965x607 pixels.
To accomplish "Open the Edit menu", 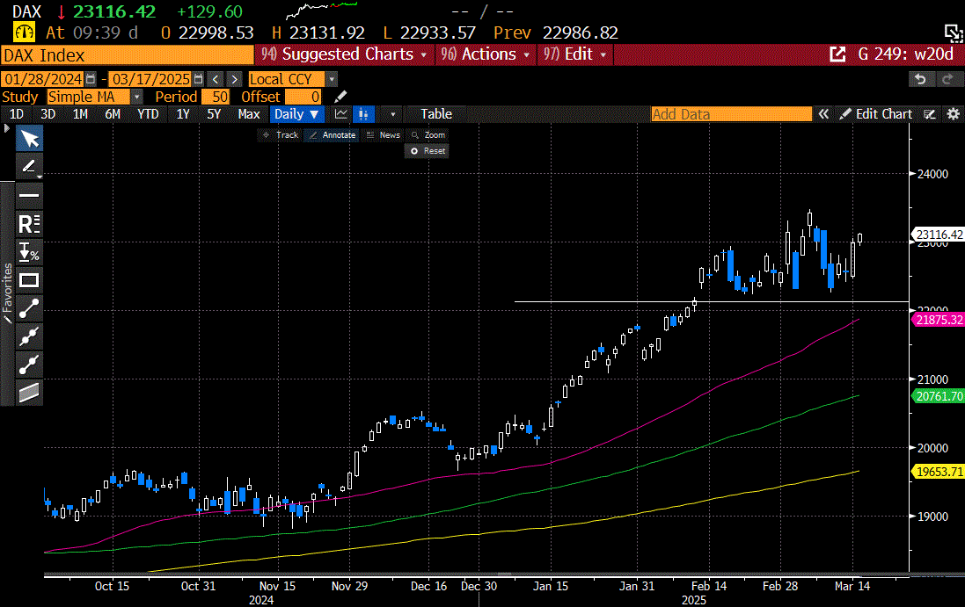I will (574, 54).
